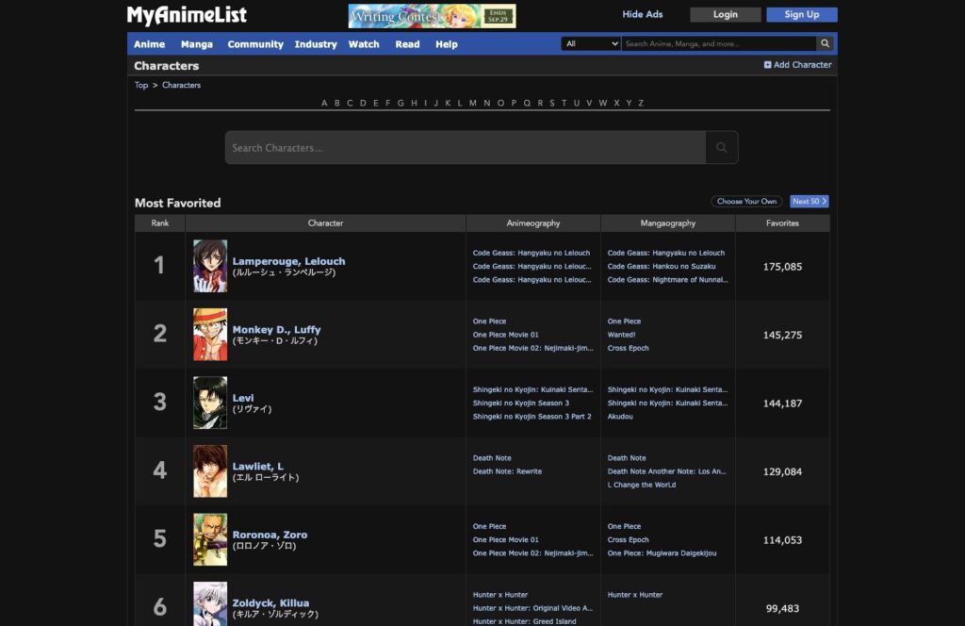Open Levi character name link
The height and width of the screenshot is (626, 965).
click(x=242, y=398)
